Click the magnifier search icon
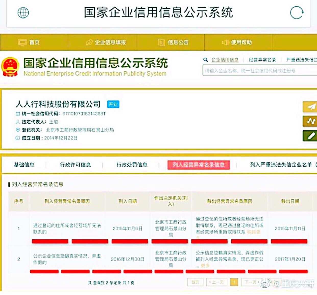 pos(205,60)
